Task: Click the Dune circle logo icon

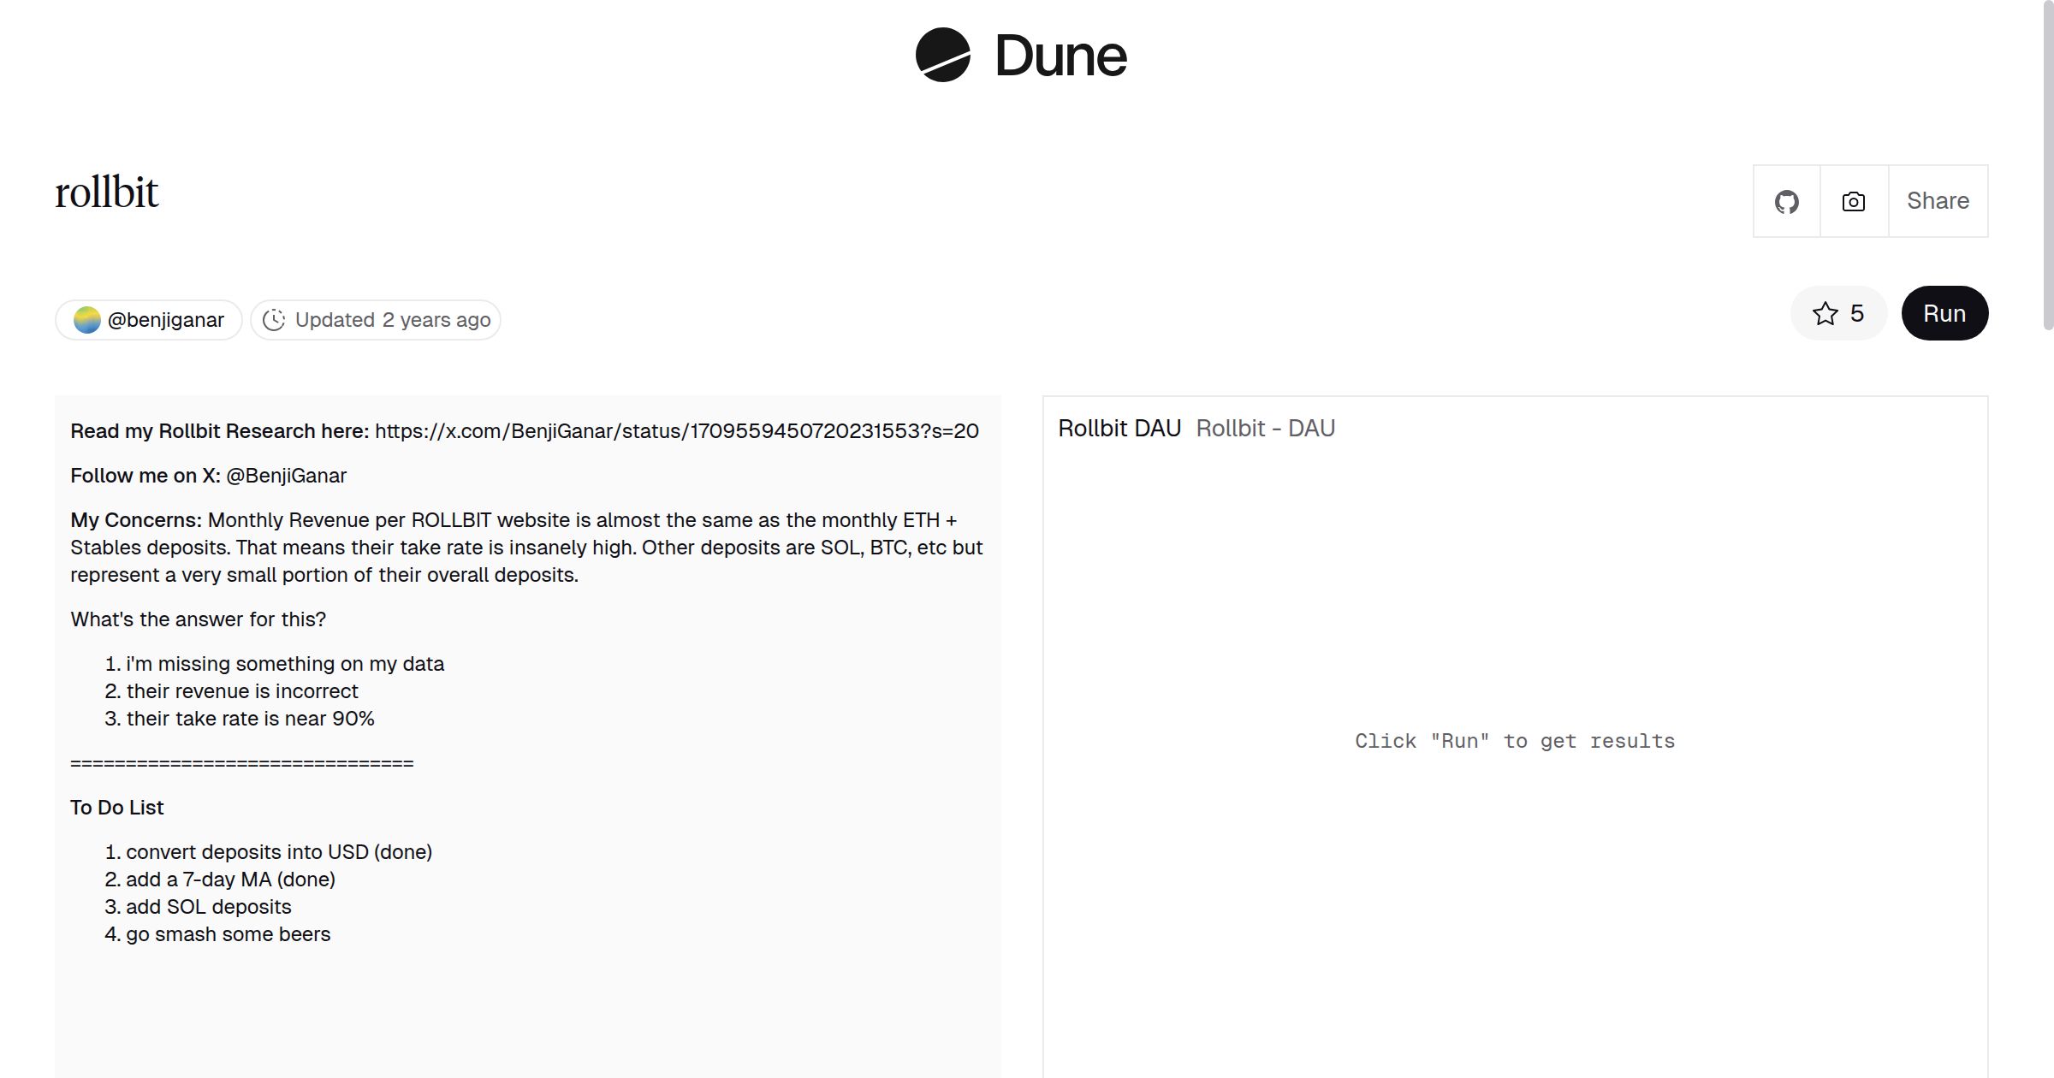Action: click(942, 55)
